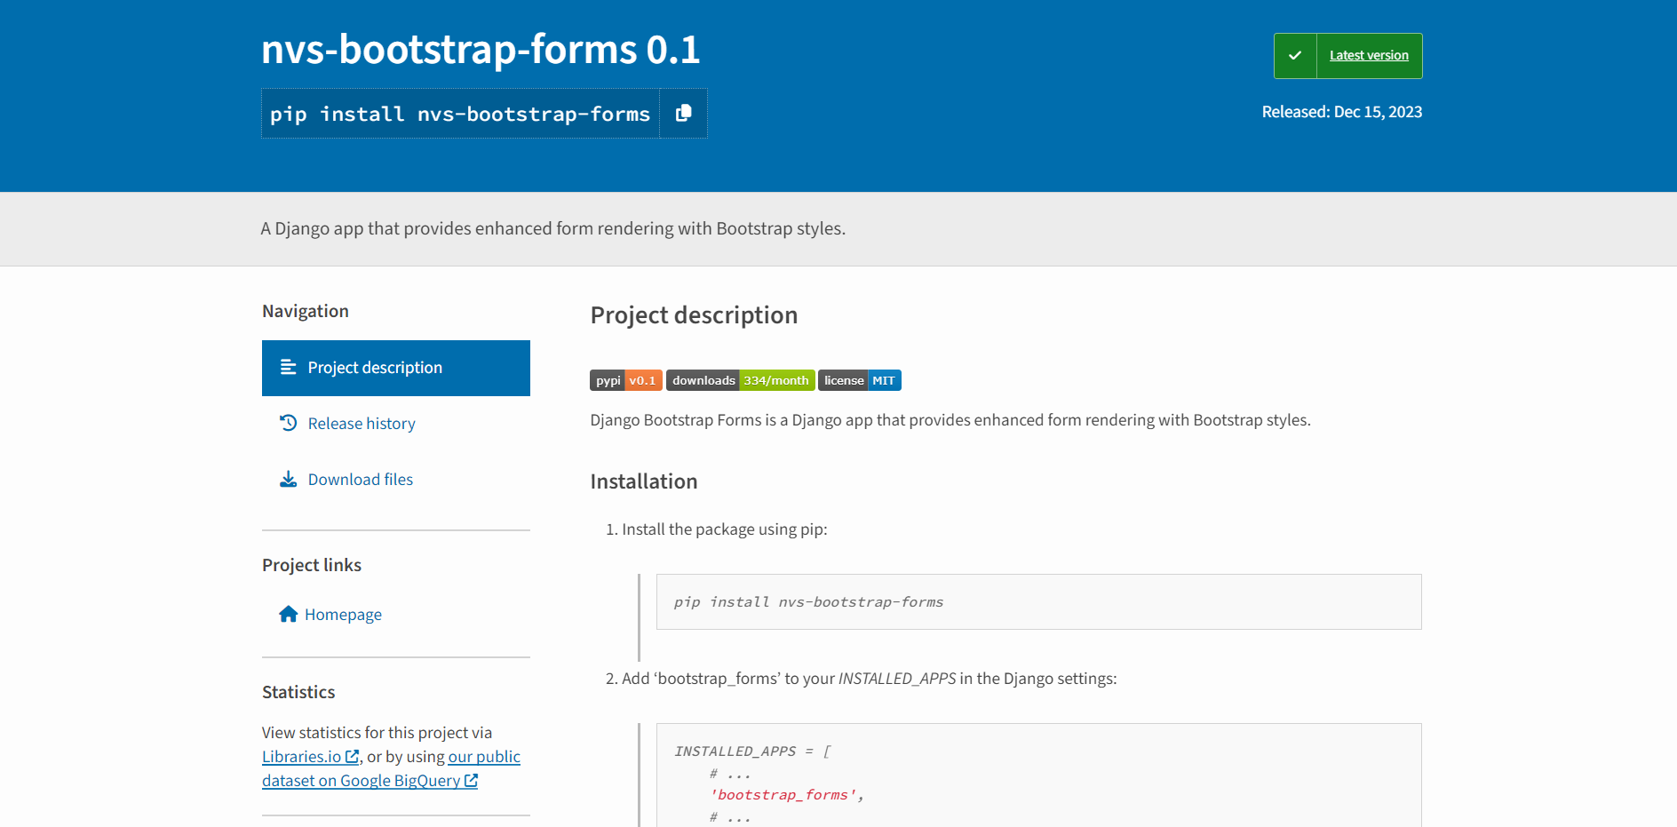Click the external-link icon after Libraries.io
This screenshot has height=827, width=1677.
tap(352, 757)
